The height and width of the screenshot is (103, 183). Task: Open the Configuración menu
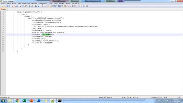tap(43, 4)
